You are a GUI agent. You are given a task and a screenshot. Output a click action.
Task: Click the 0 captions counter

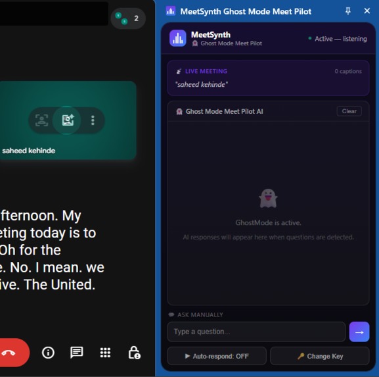[x=348, y=71]
